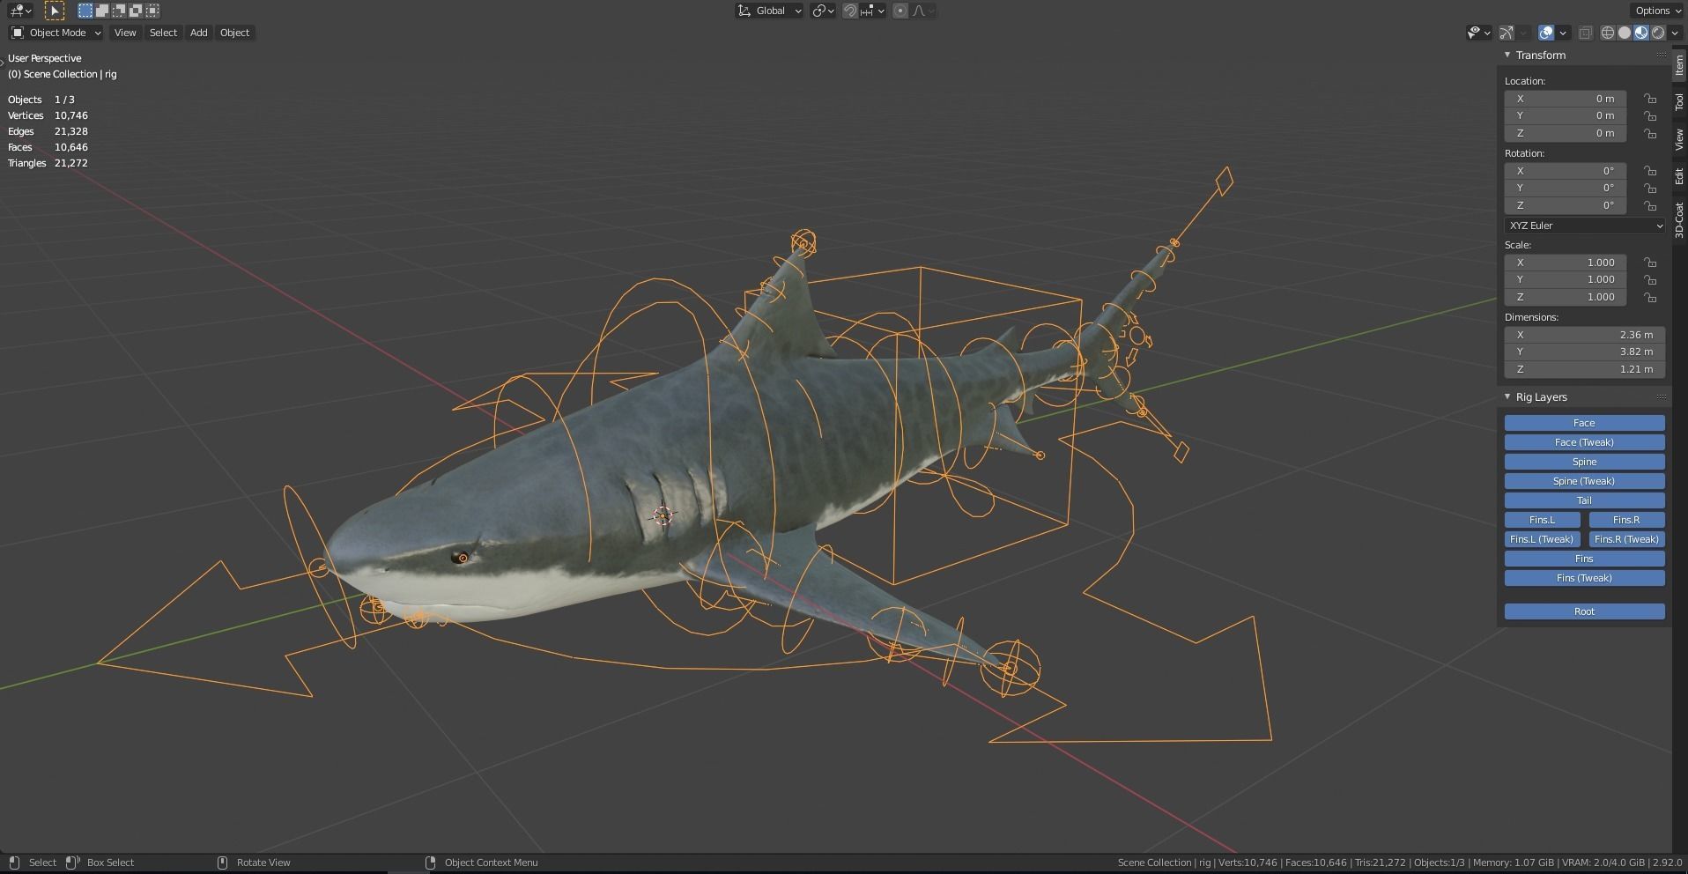Viewport: 1688px width, 874px height.
Task: Toggle Tail rig layer button
Action: (1584, 500)
